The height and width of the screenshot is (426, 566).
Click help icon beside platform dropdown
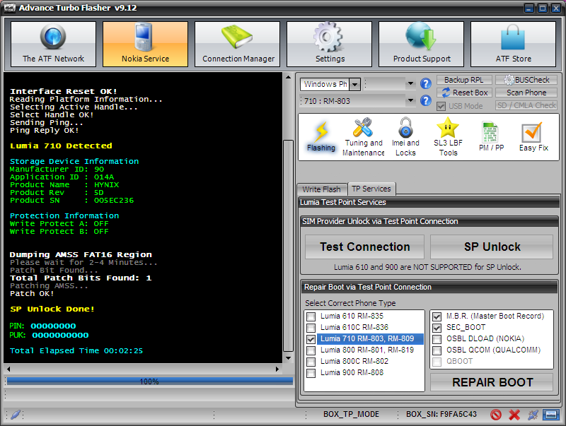(x=426, y=84)
